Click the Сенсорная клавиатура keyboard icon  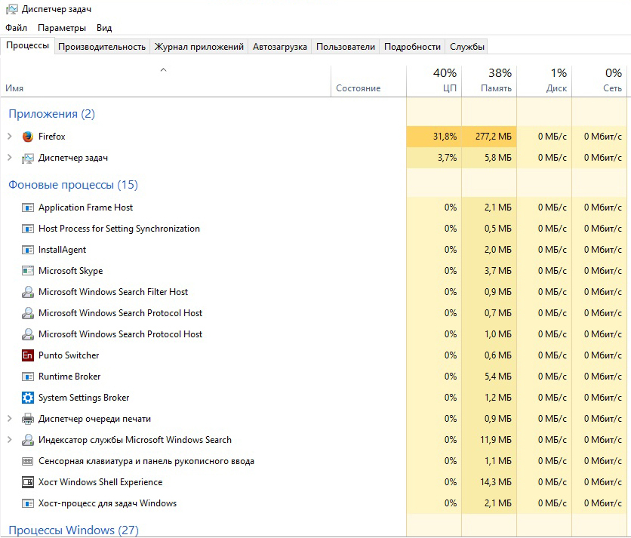coord(28,461)
